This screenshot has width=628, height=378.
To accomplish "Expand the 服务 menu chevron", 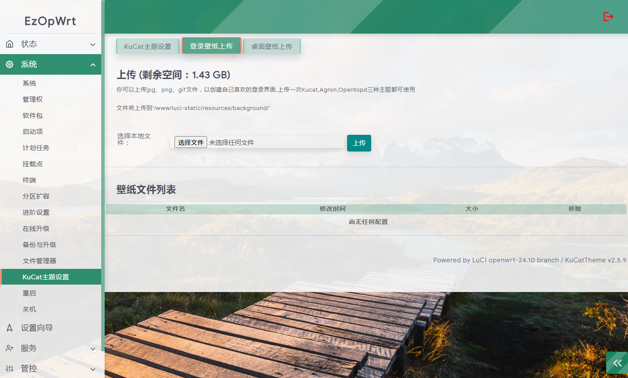I will (92, 349).
